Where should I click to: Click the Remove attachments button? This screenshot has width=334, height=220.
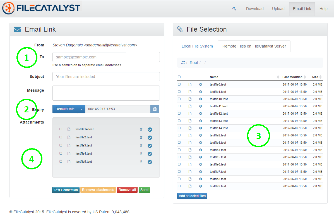point(98,190)
